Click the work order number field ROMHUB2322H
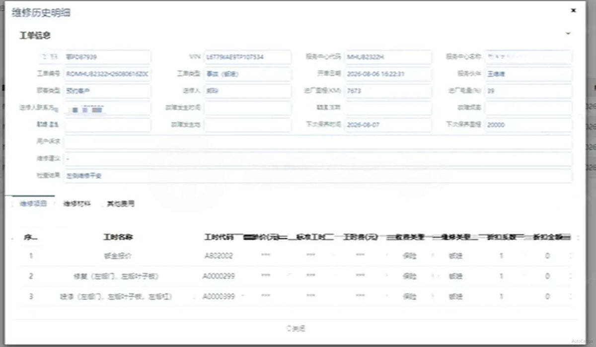Screen dimensions: 596x347 (x=107, y=74)
